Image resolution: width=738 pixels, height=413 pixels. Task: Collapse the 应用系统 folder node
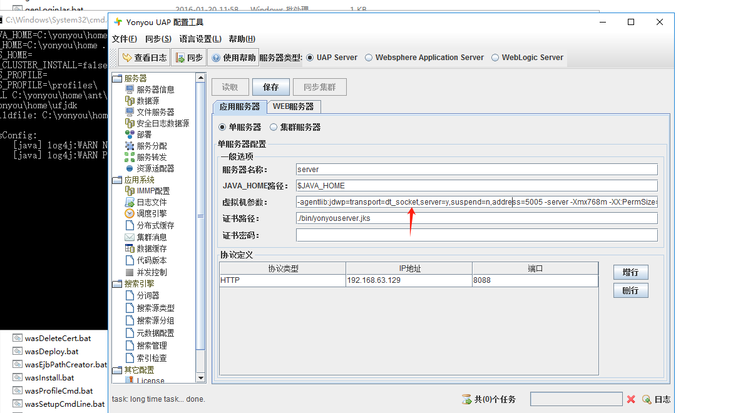(x=117, y=180)
